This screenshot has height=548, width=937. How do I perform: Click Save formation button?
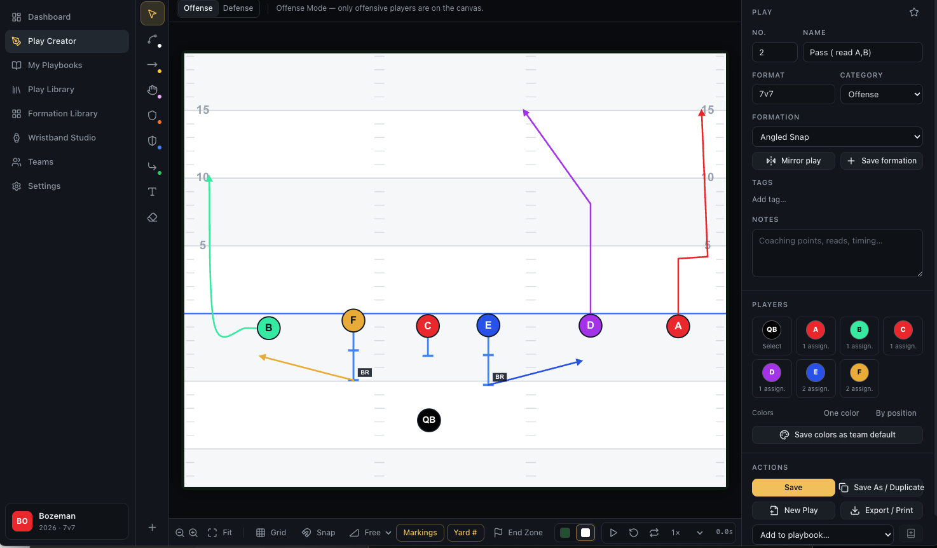(x=882, y=161)
